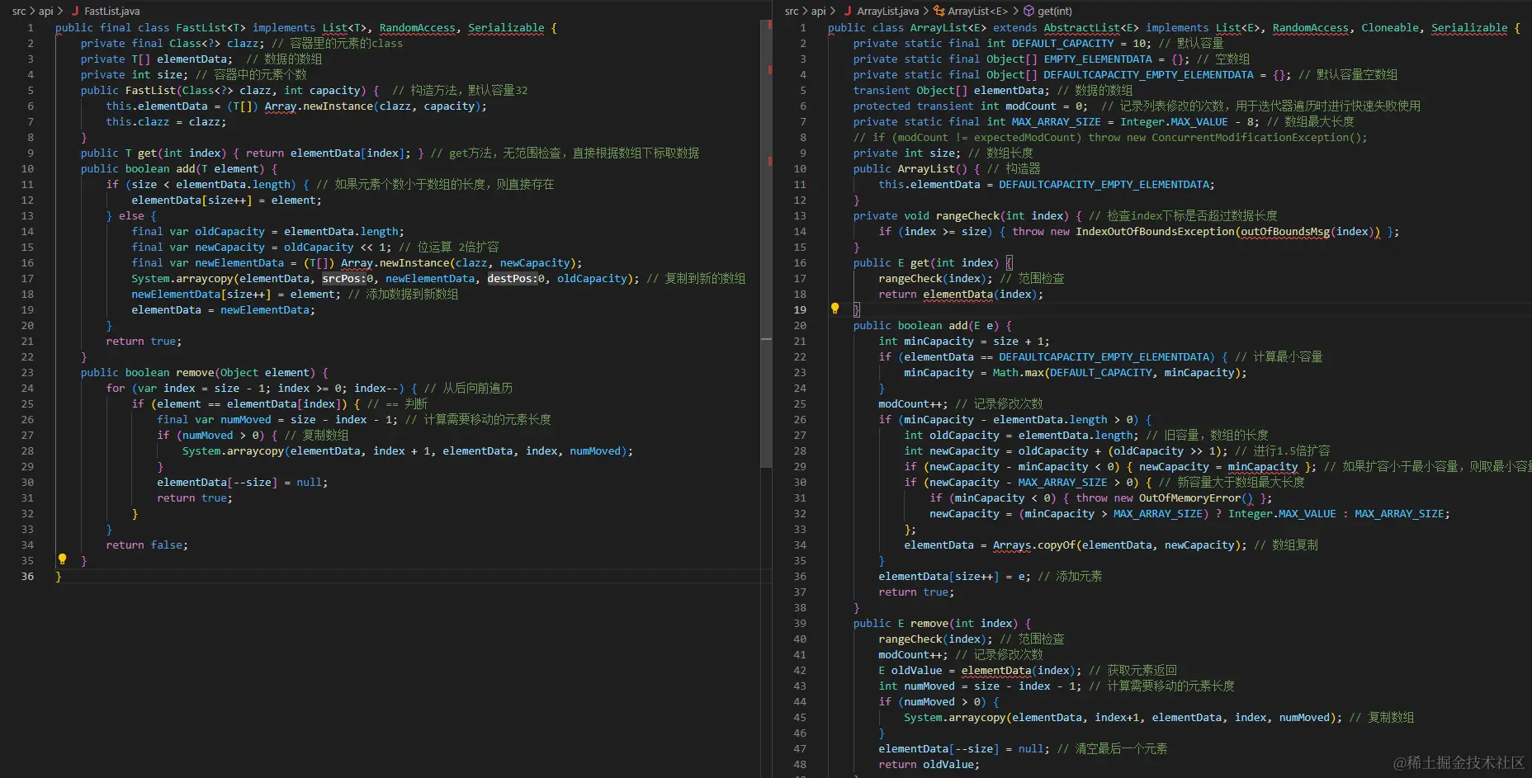Image resolution: width=1532 pixels, height=778 pixels.
Task: Click 'Cloneable' in the ArrayList class declaration
Action: 1390,28
